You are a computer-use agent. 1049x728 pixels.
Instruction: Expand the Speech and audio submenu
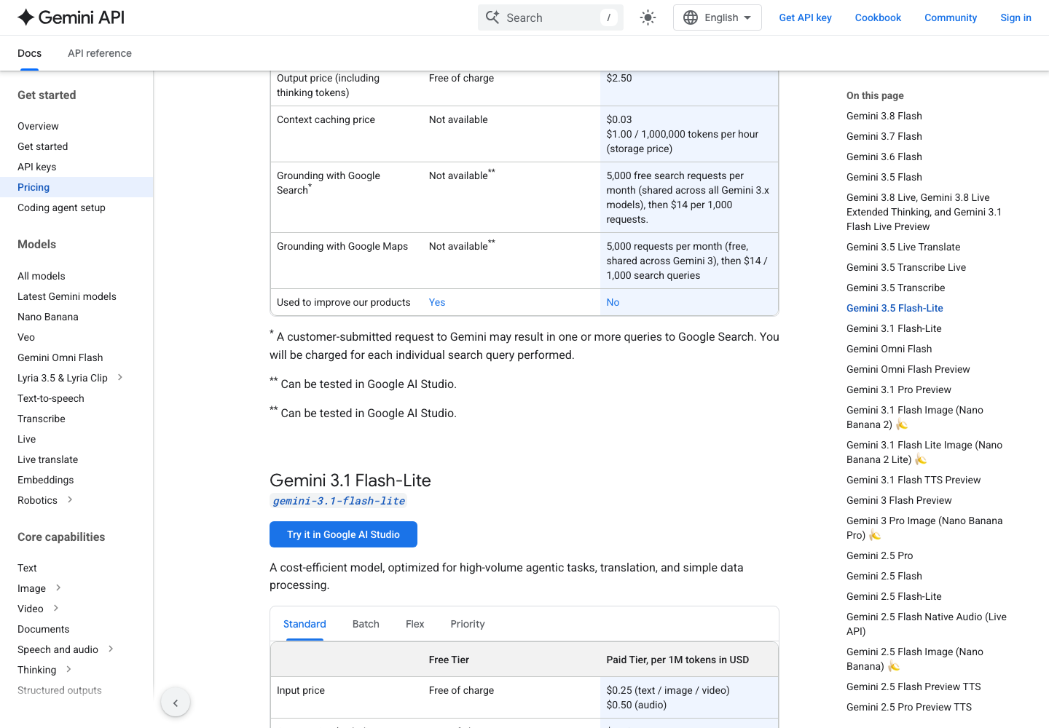point(111,649)
